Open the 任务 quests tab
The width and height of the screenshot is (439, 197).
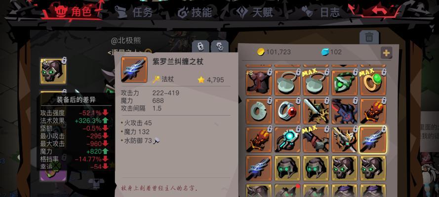tap(134, 12)
